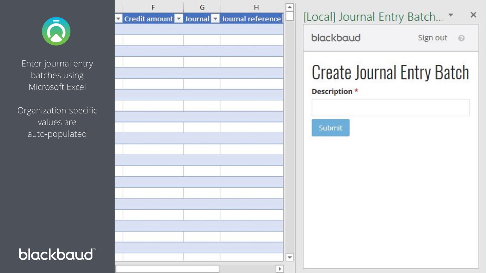The height and width of the screenshot is (273, 486).
Task: Click the horizontal scrollbar right arrow
Action: (x=280, y=269)
